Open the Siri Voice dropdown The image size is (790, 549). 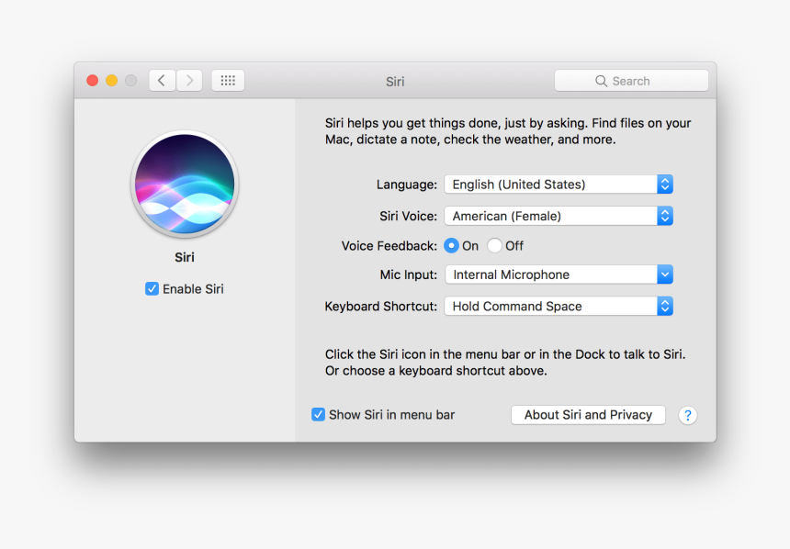(664, 216)
